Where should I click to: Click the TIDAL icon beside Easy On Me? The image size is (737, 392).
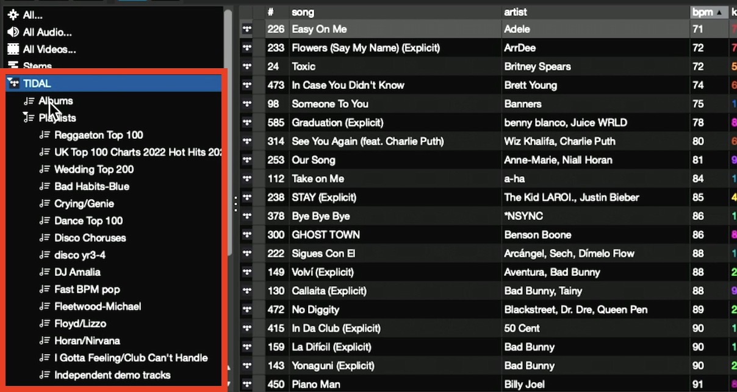coord(246,29)
